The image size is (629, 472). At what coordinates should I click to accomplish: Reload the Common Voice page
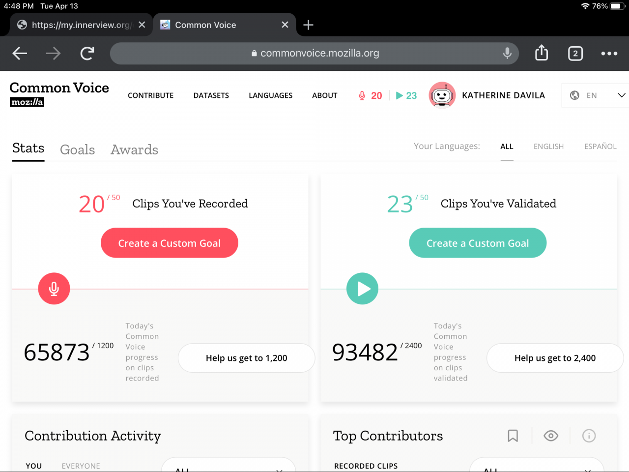pyautogui.click(x=87, y=53)
